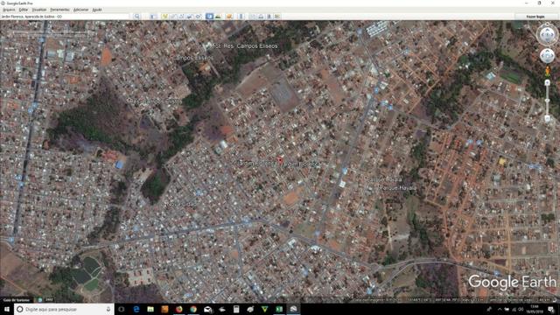Click the Email toolbar icon

[x=253, y=17]
